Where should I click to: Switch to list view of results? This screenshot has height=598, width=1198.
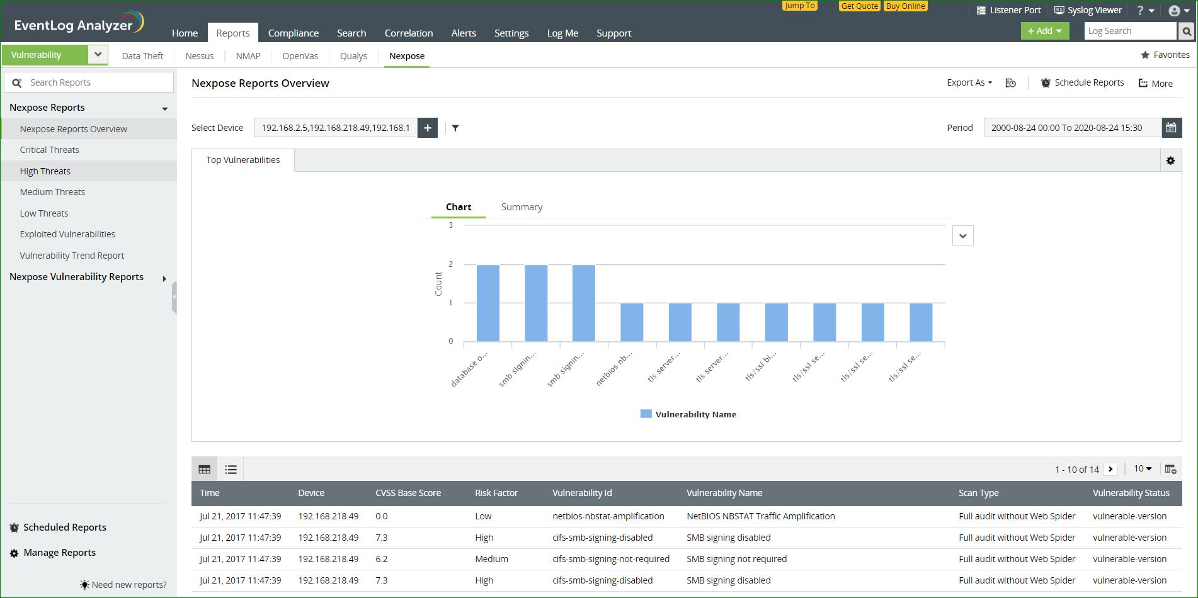[x=231, y=469]
